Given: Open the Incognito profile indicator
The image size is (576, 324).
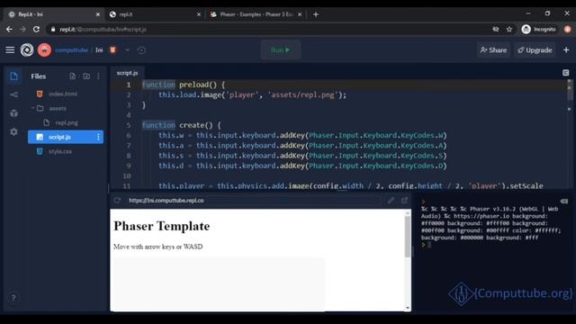Looking at the screenshot, I should click(x=538, y=29).
